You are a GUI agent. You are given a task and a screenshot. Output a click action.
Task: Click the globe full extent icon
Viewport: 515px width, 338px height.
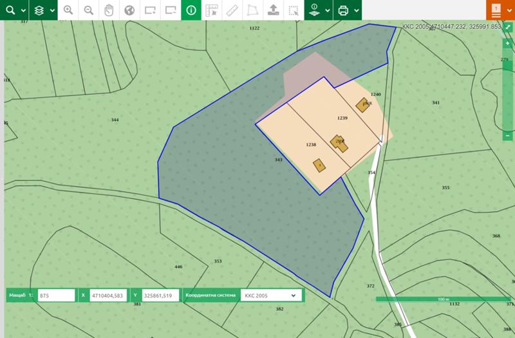(129, 10)
